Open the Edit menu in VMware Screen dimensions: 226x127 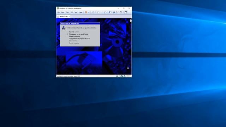(x=63, y=12)
